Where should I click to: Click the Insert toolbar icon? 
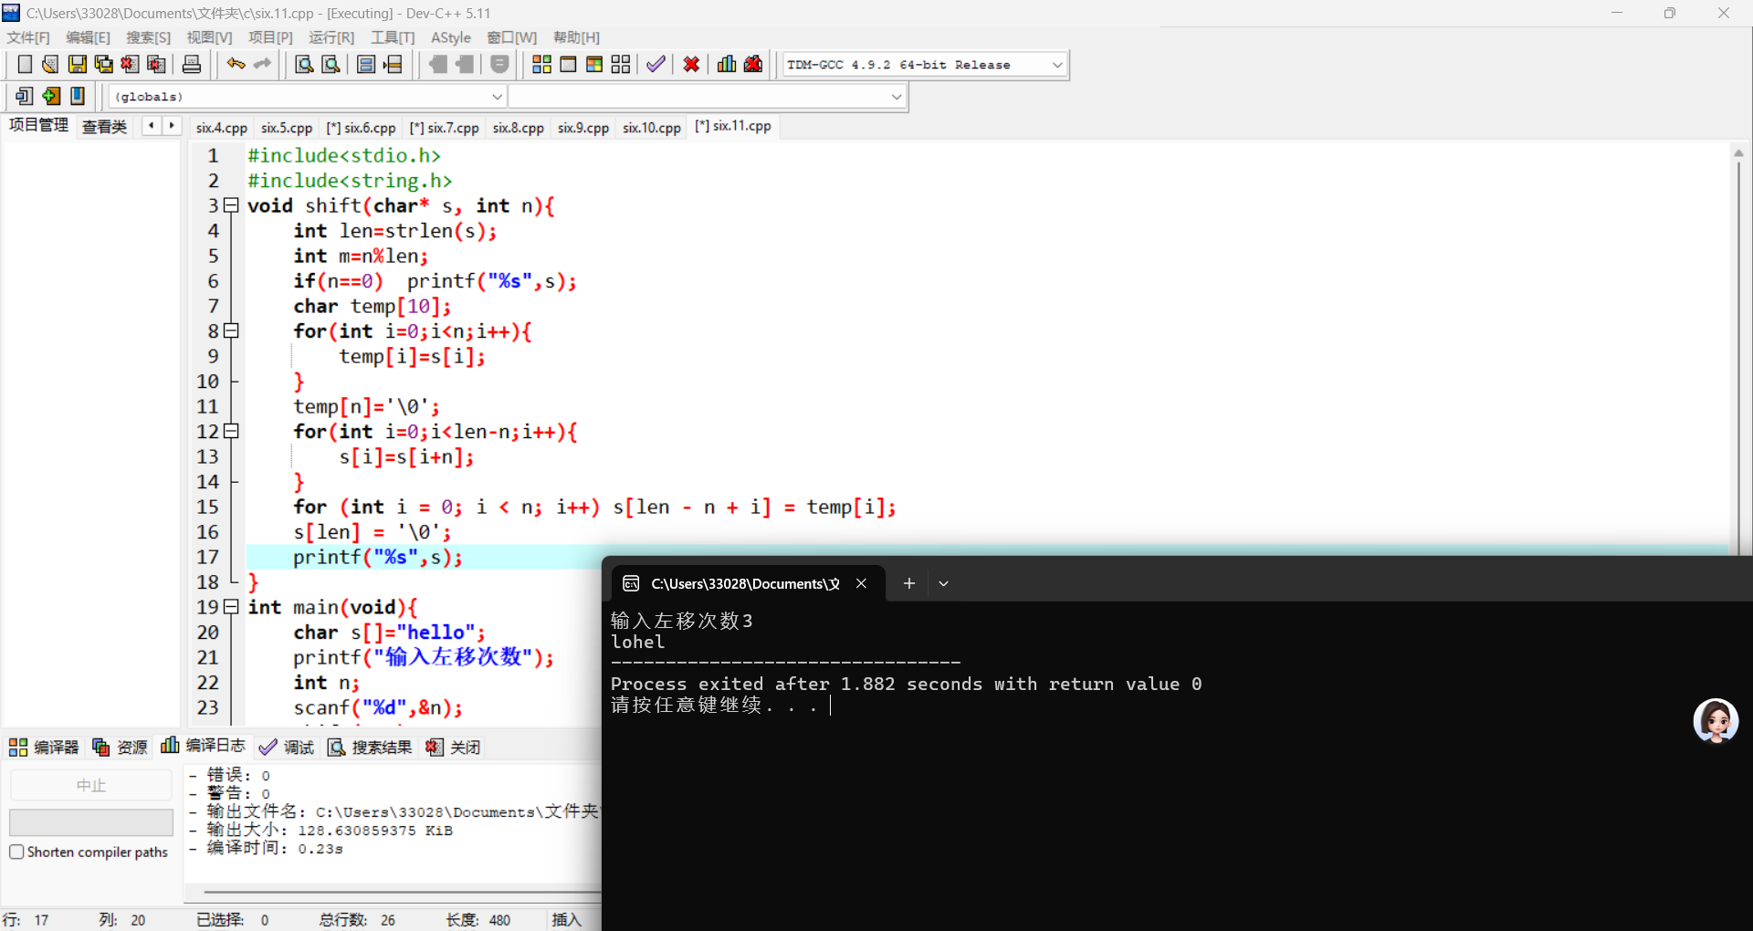(x=25, y=96)
